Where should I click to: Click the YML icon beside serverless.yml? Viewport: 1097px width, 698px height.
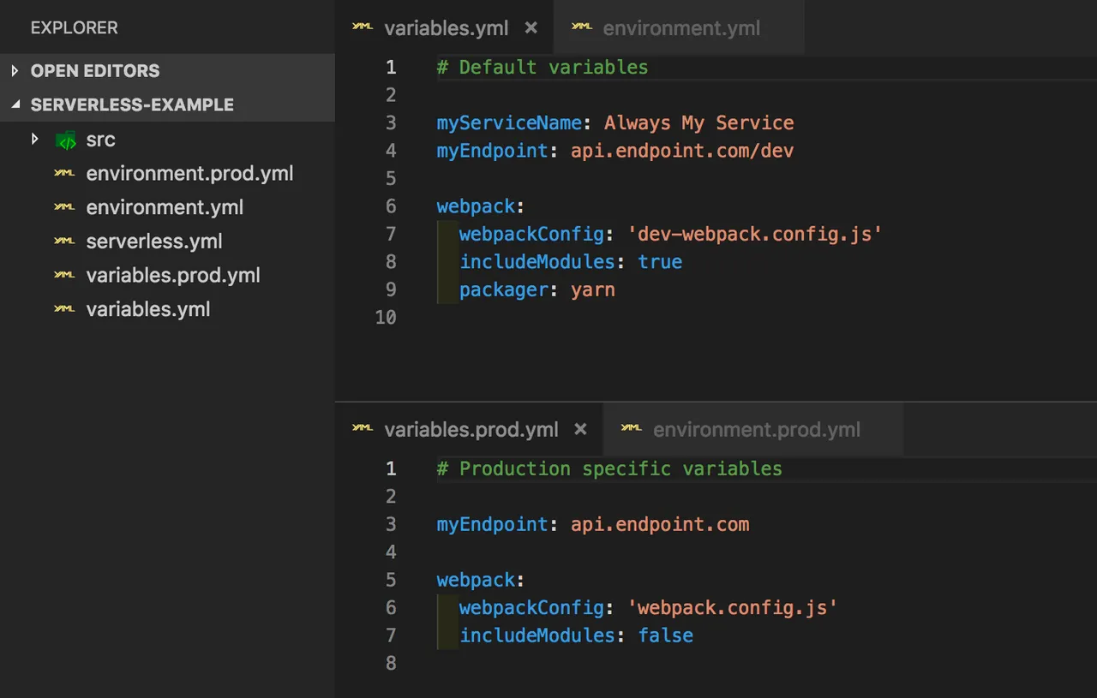[64, 241]
